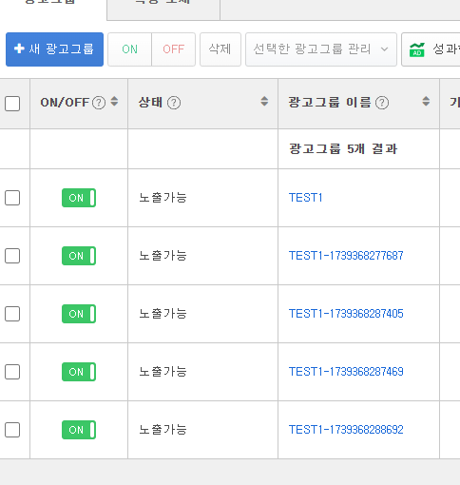This screenshot has height=485, width=460.
Task: Toggle the ON switch for TEST1
Action: point(79,198)
